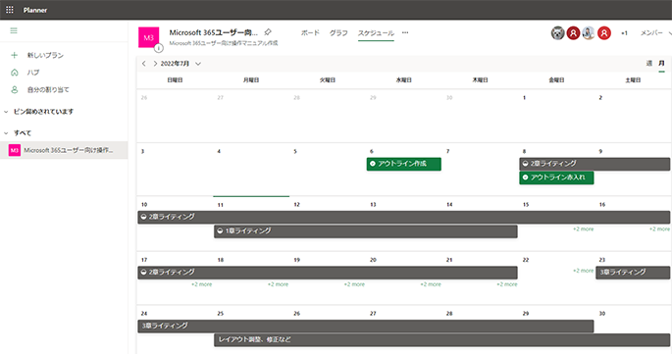672x354 pixels.
Task: Open the app launcher grid icon
Action: (10, 10)
